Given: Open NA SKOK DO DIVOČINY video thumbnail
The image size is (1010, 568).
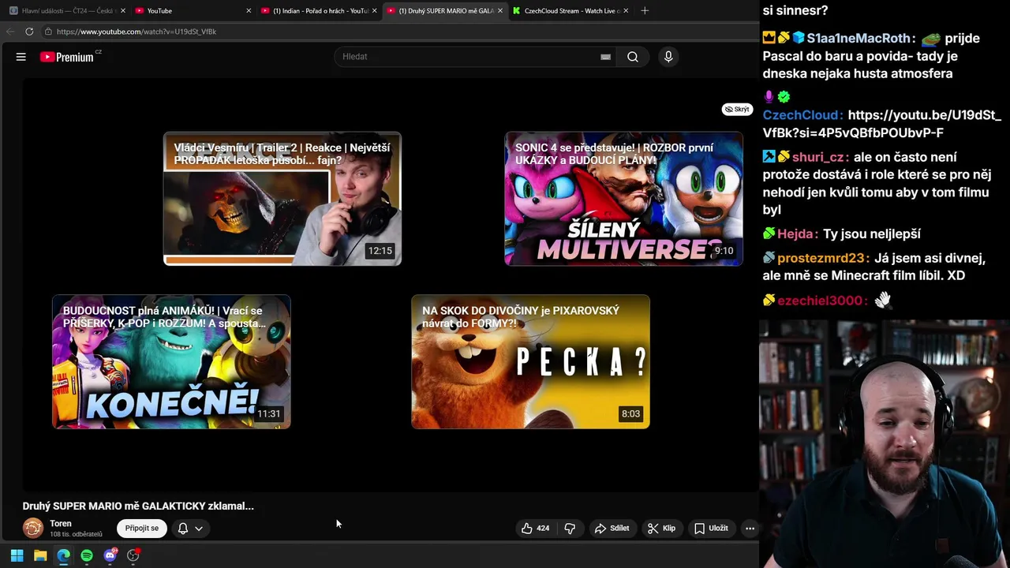Looking at the screenshot, I should coord(530,362).
